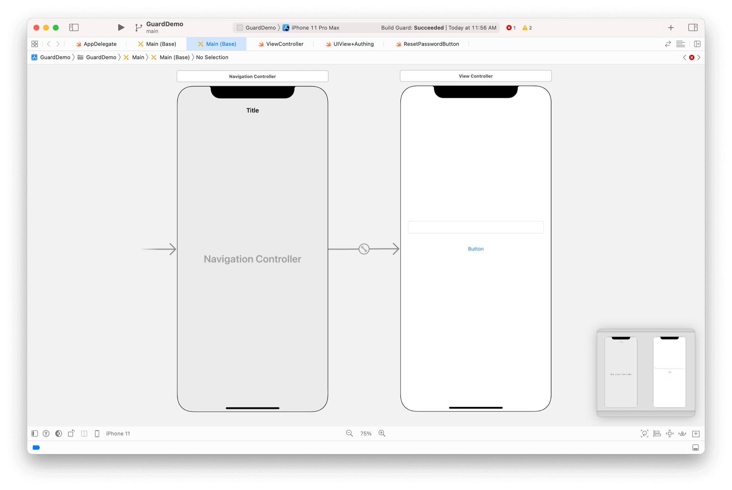Image resolution: width=732 pixels, height=490 pixels.
Task: Zoom in the storyboard canvas
Action: [382, 434]
